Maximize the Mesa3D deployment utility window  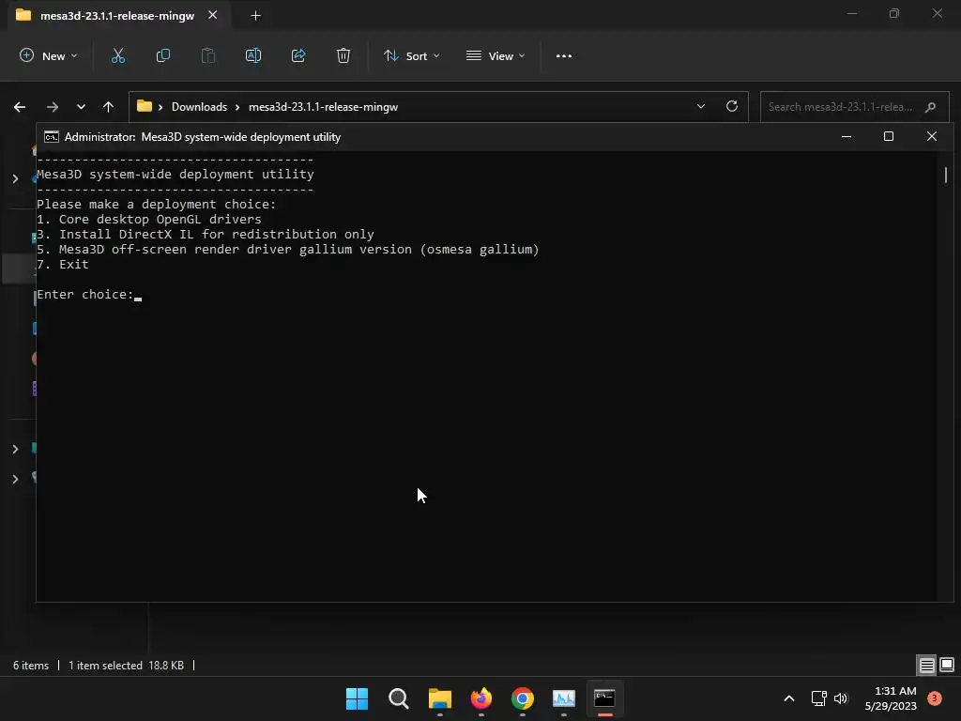[x=889, y=136]
